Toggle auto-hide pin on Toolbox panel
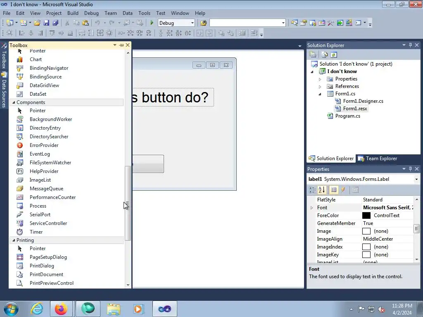Screen dimensions: 423x317 pyautogui.click(x=121, y=45)
